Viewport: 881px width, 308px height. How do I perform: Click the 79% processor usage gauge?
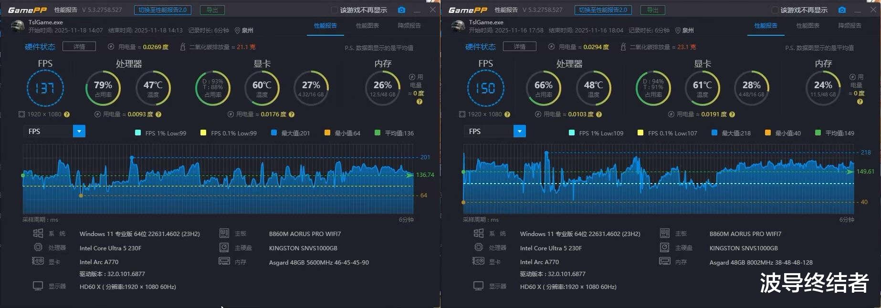pyautogui.click(x=103, y=88)
